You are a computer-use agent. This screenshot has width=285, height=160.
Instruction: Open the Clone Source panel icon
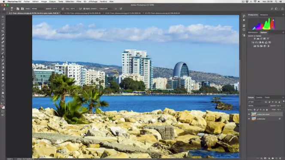(244, 35)
